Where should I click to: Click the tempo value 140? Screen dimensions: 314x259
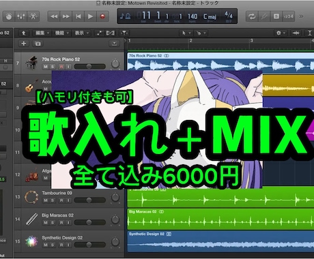click(192, 16)
